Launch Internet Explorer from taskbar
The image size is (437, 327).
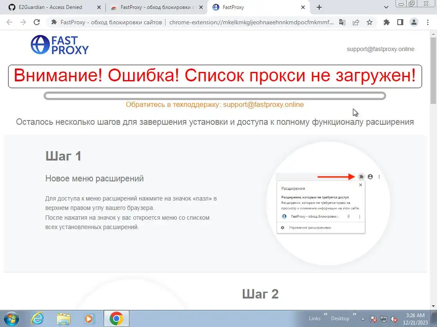pos(38,318)
